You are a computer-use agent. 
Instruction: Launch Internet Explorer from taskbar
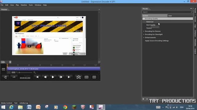11,107
